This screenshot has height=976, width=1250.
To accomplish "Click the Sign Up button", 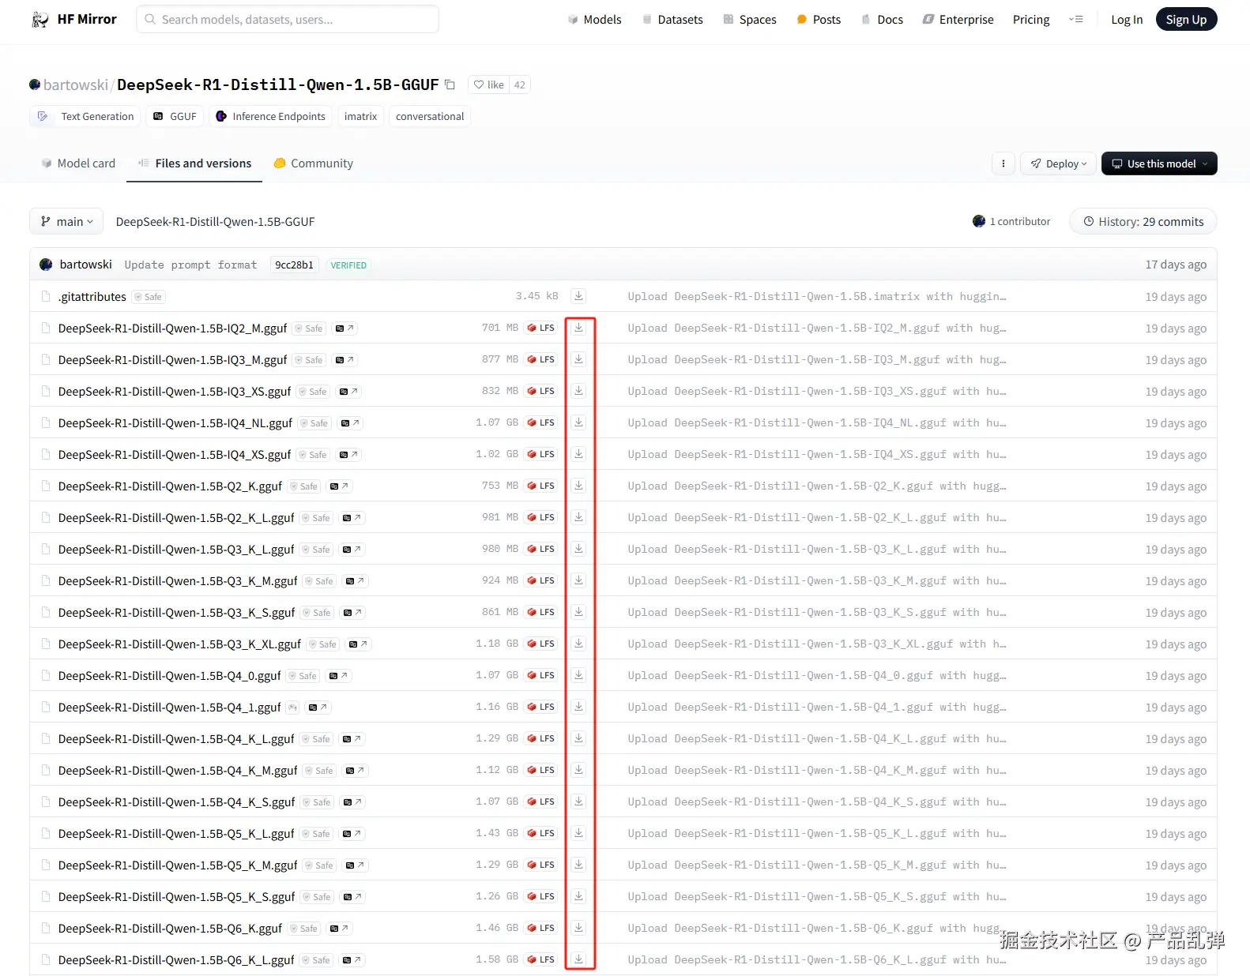I will (x=1186, y=19).
